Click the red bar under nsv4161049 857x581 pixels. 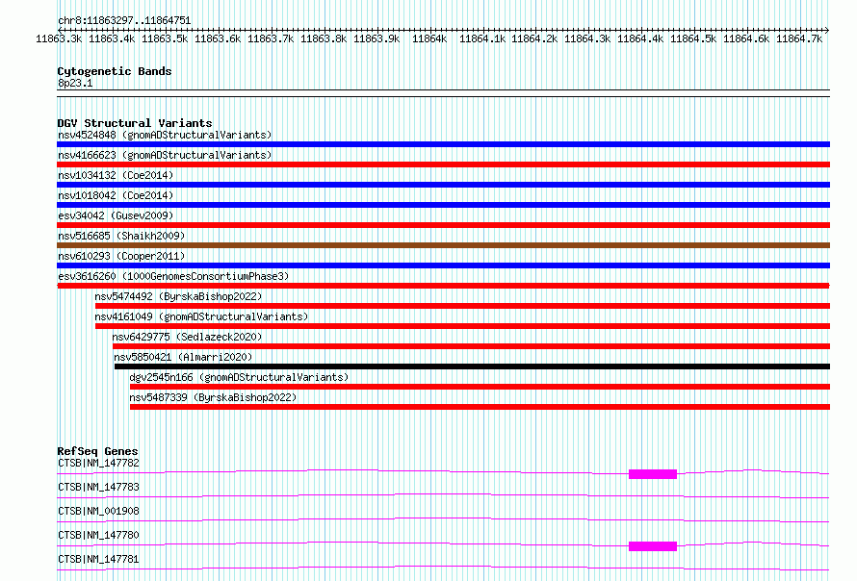pos(462,326)
